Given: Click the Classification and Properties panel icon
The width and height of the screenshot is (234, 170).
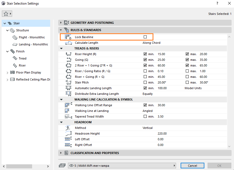Looking at the screenshot, I should pos(66,153).
